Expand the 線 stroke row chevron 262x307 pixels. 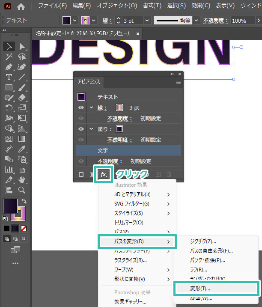pyautogui.click(x=91, y=108)
